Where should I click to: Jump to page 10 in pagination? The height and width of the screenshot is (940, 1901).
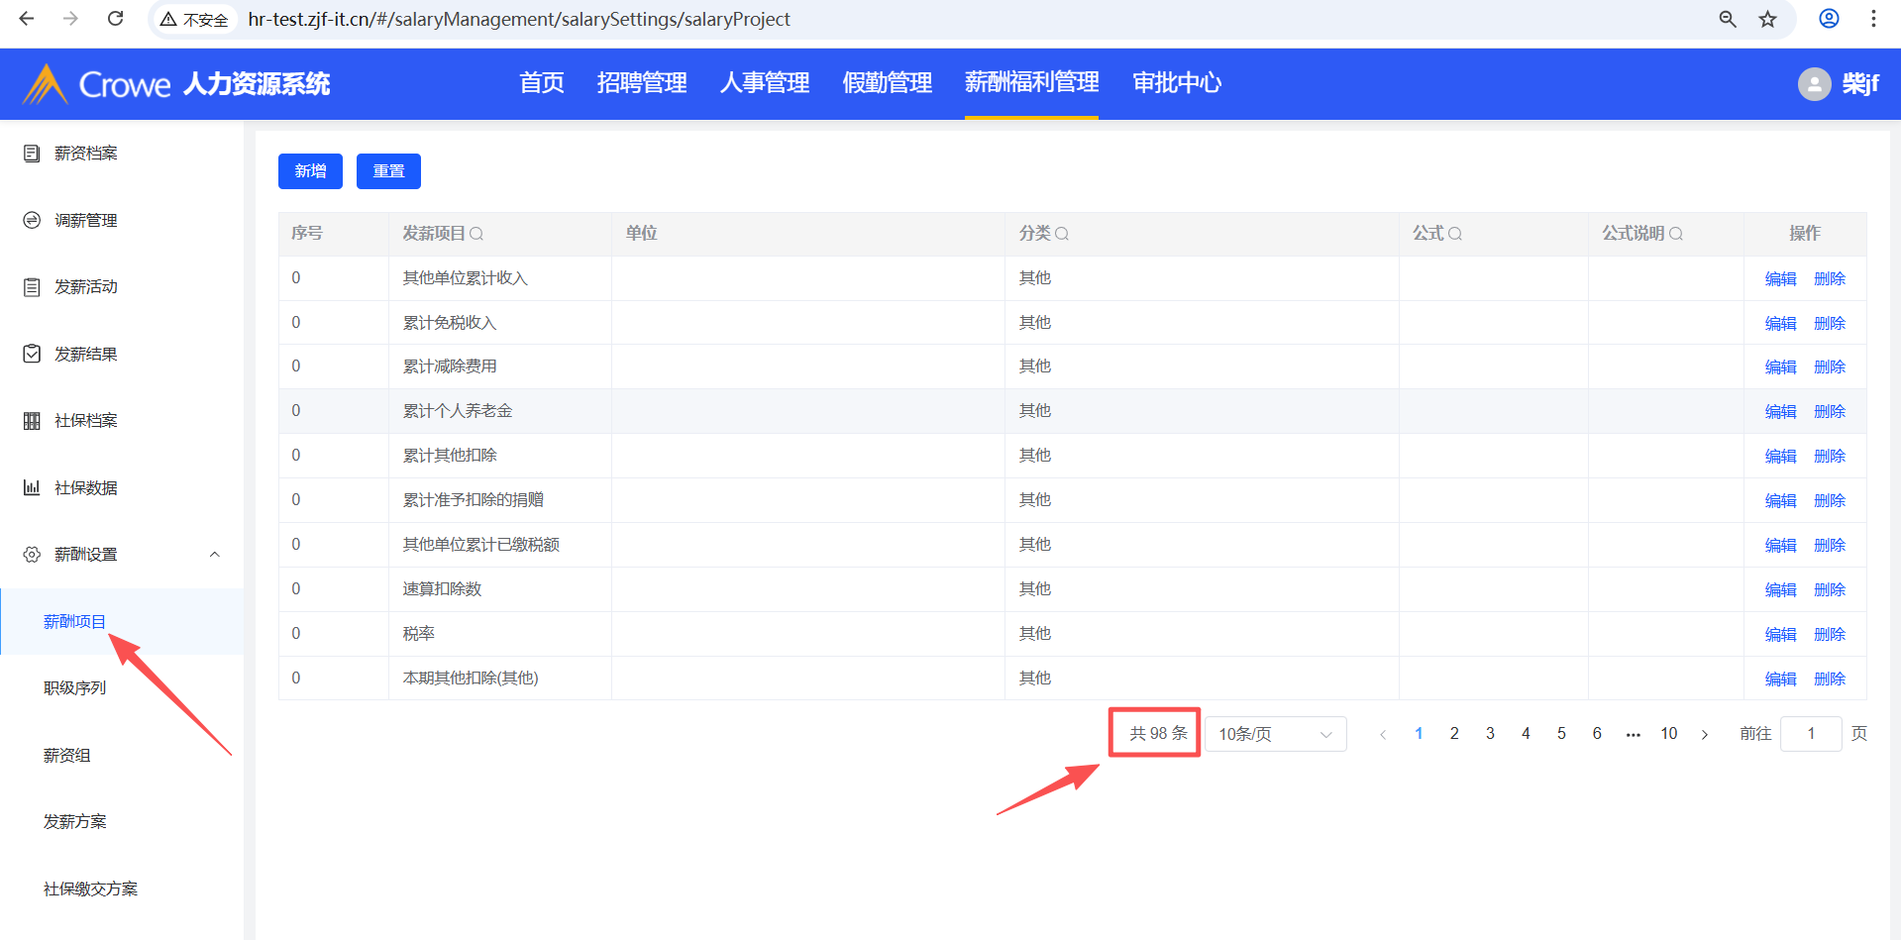1669,734
